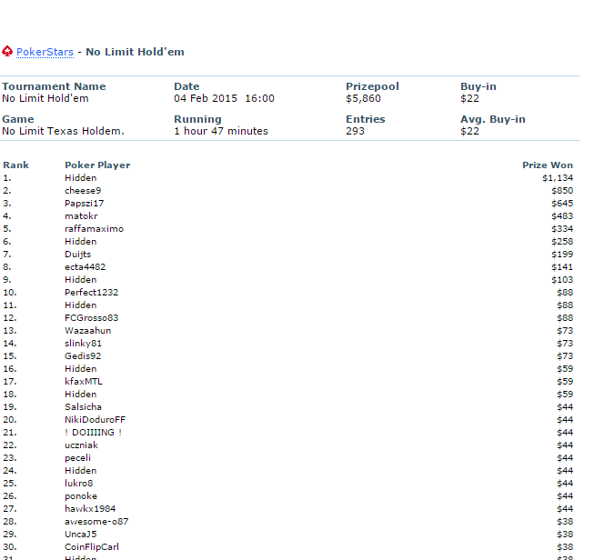Select player name slinky81
Screen dimensions: 594x560
click(83, 343)
